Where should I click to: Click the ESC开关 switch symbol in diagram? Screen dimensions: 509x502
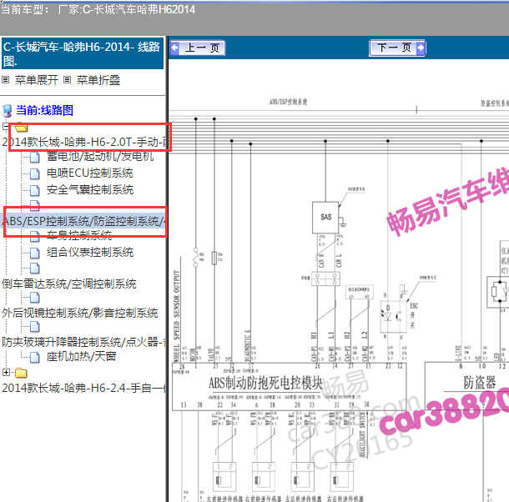pyautogui.click(x=394, y=317)
